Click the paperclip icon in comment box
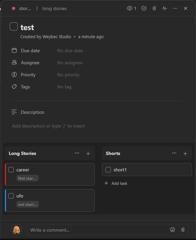The width and height of the screenshot is (196, 240). (x=183, y=230)
